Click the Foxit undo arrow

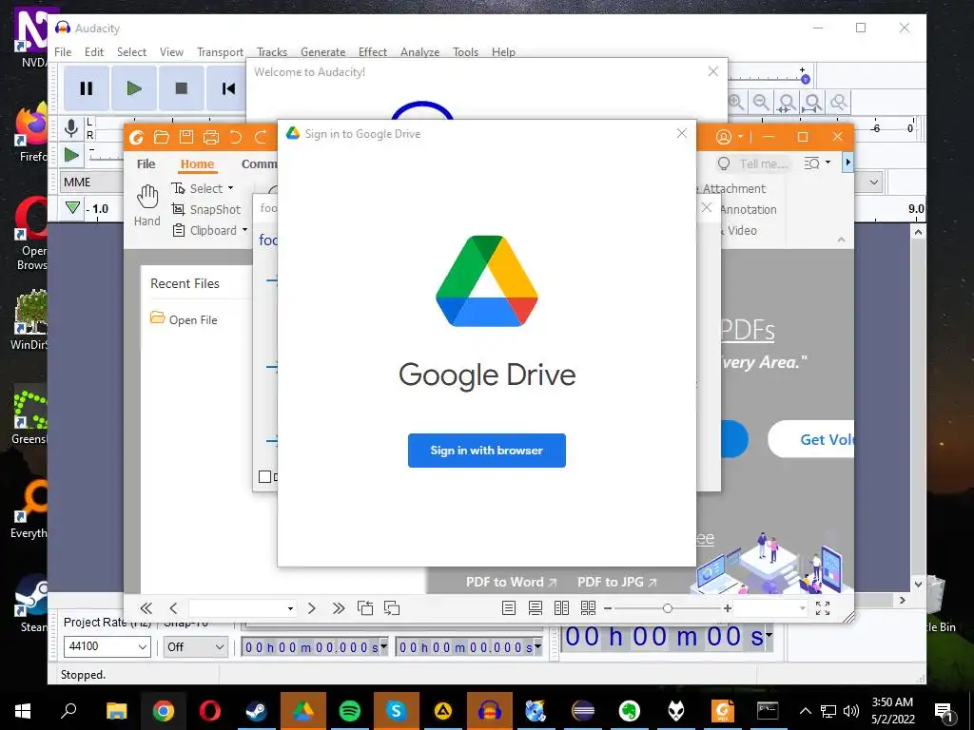point(236,137)
